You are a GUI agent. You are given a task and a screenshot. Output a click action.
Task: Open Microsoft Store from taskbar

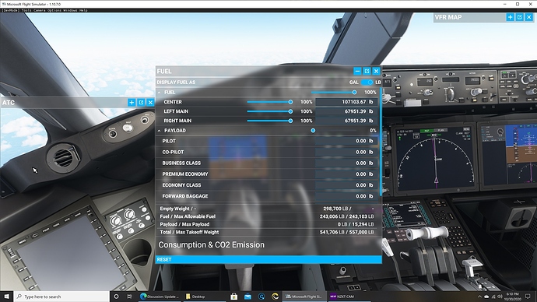click(x=234, y=297)
